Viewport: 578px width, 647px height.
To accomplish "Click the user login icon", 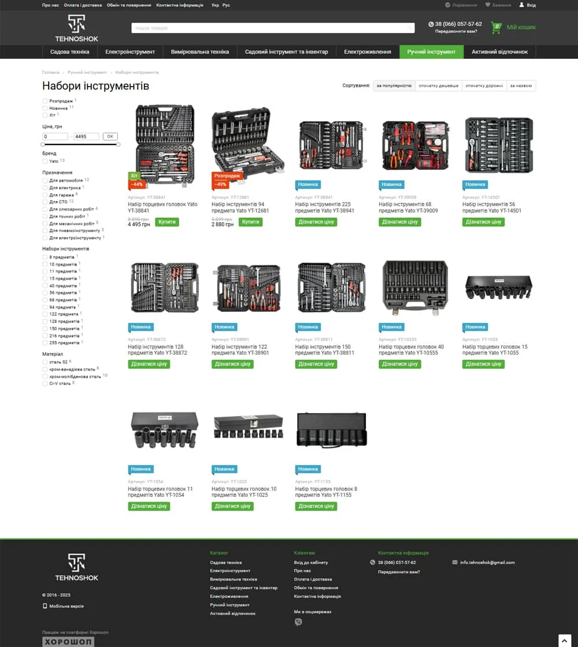I will point(521,5).
